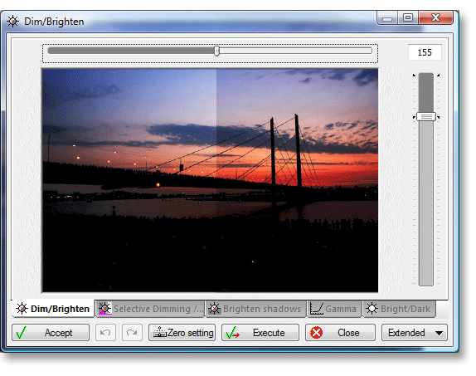Click the Close button with red X
Viewport: 476px width, 376px height.
click(340, 333)
